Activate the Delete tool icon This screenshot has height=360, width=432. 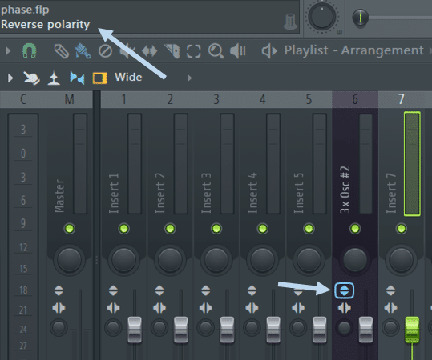105,51
